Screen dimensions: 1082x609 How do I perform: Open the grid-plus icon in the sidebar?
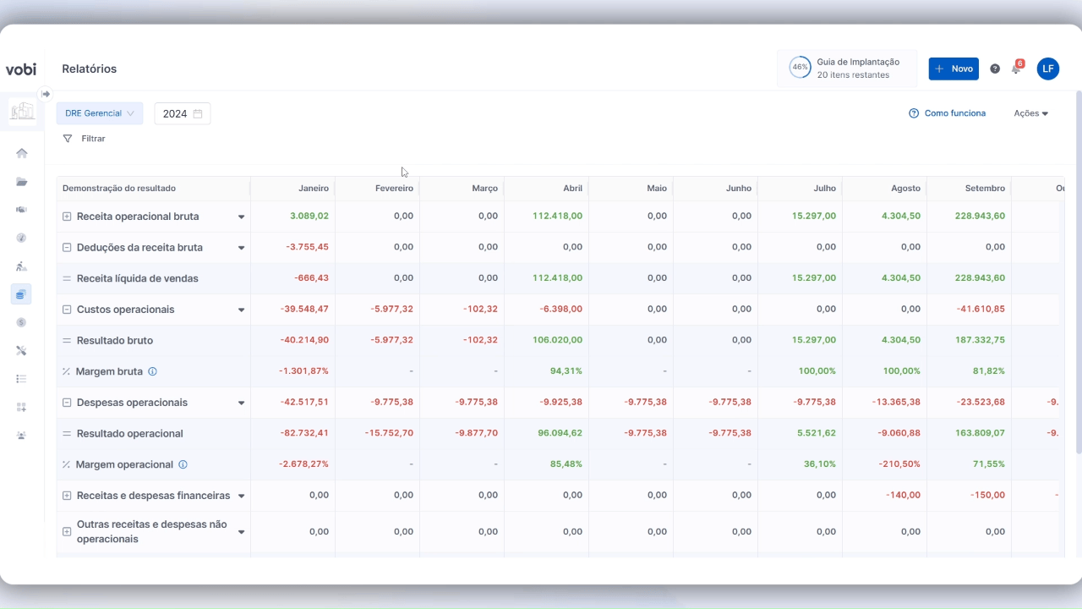click(x=22, y=407)
